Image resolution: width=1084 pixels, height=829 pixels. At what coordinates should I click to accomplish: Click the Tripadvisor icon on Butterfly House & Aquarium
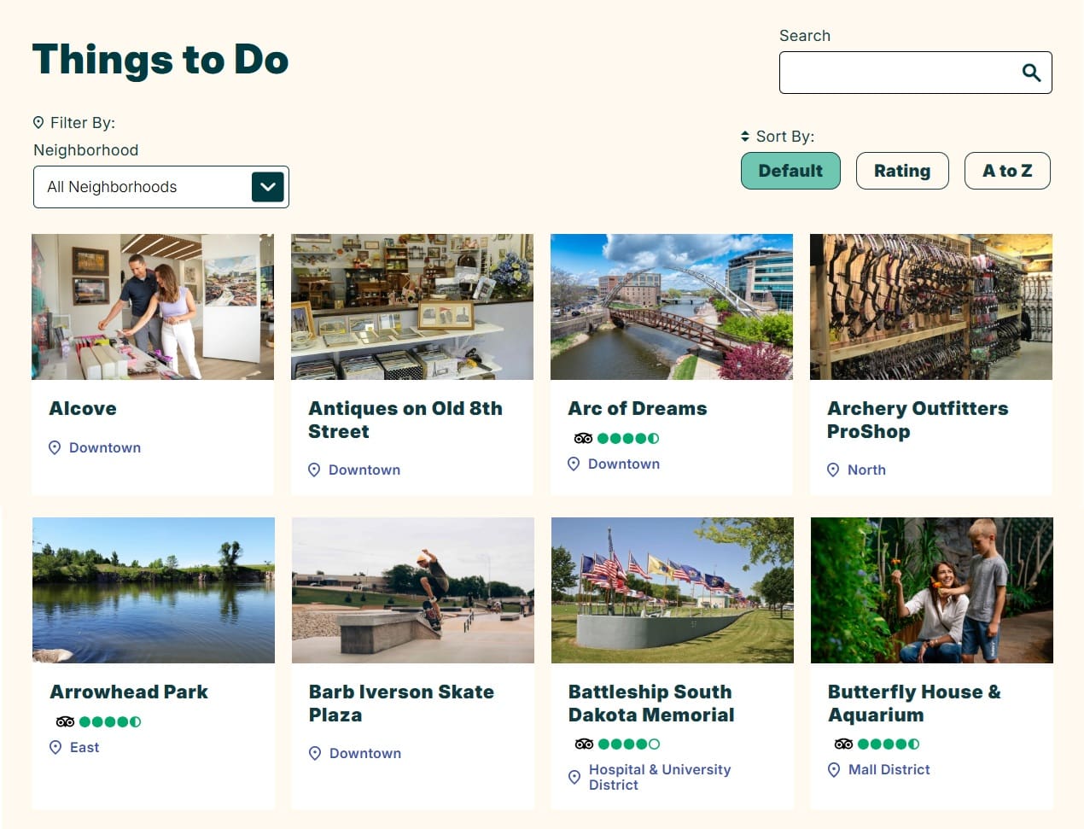point(843,744)
